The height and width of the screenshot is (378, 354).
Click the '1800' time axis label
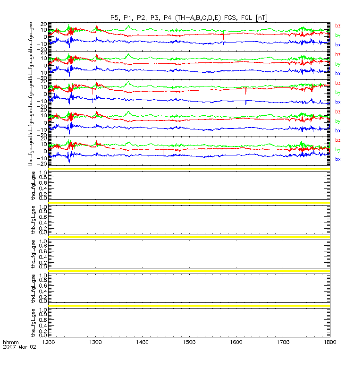pos(330,342)
